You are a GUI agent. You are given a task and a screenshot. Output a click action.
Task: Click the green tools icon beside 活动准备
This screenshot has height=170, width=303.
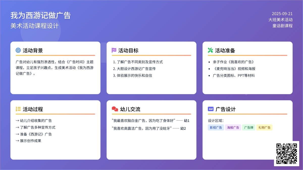[210, 50]
